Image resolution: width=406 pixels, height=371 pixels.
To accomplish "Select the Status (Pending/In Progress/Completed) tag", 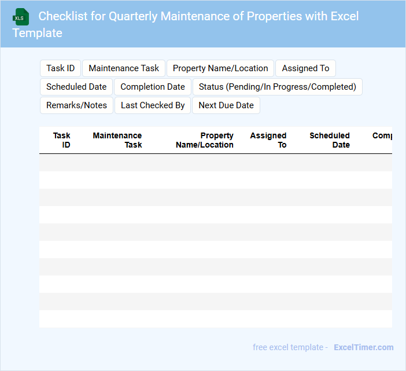I will [277, 87].
